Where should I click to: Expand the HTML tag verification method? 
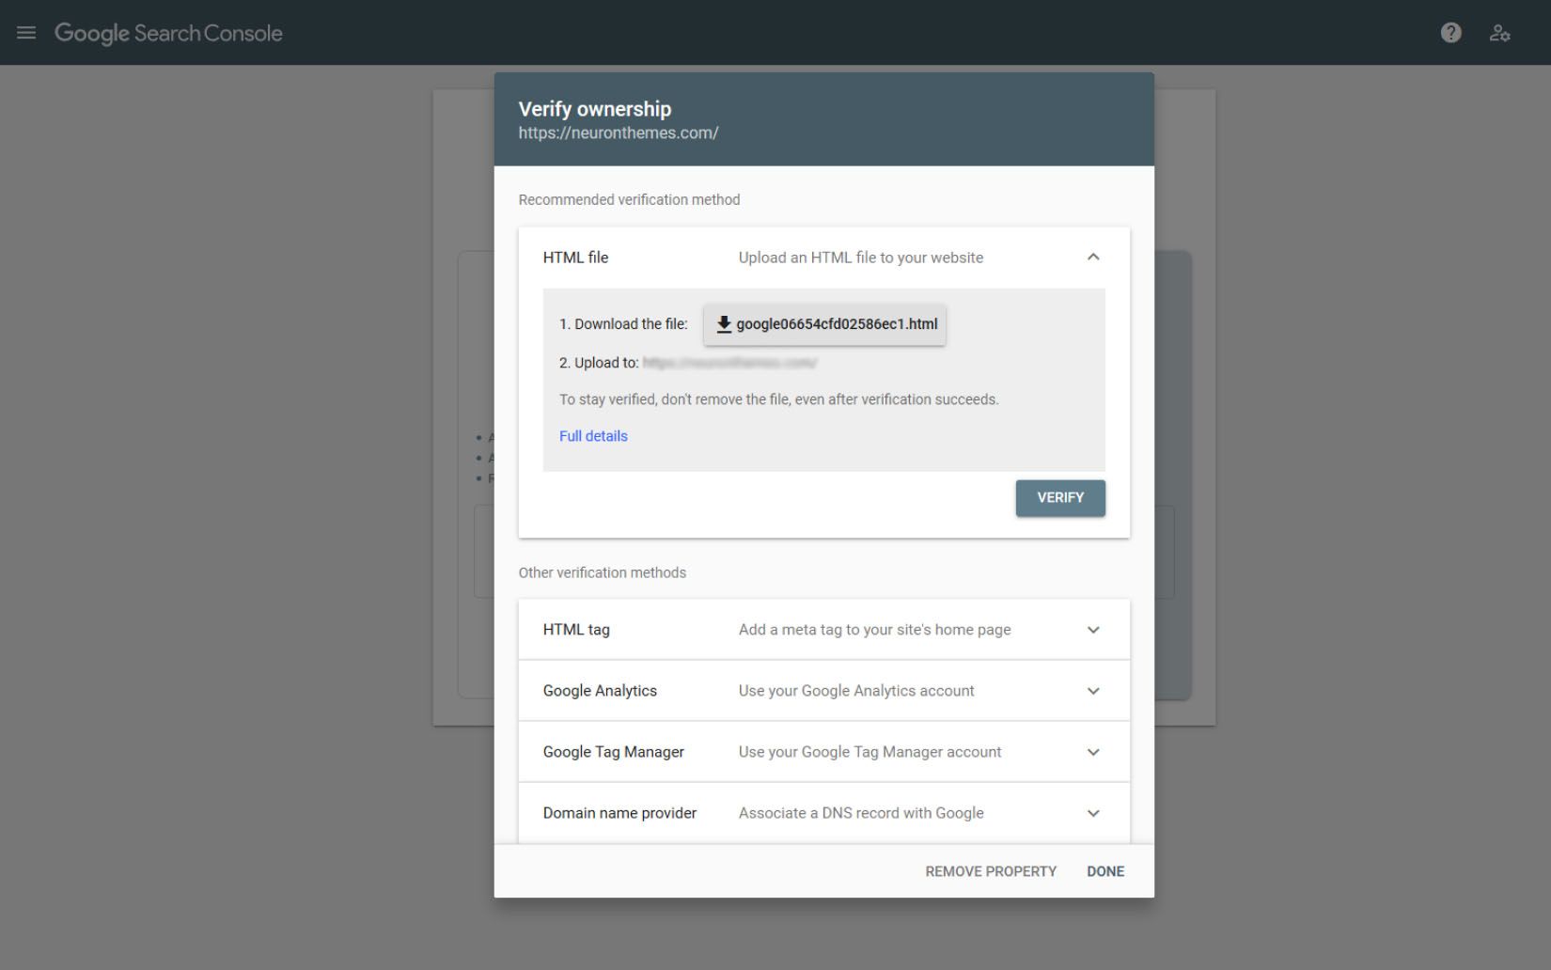[1093, 629]
